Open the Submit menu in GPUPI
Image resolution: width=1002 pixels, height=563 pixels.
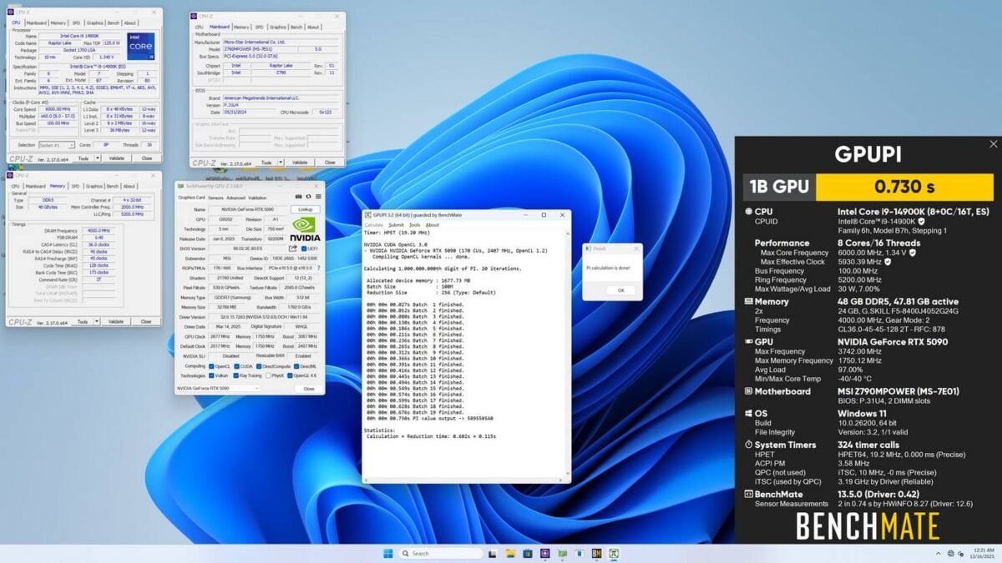point(396,225)
